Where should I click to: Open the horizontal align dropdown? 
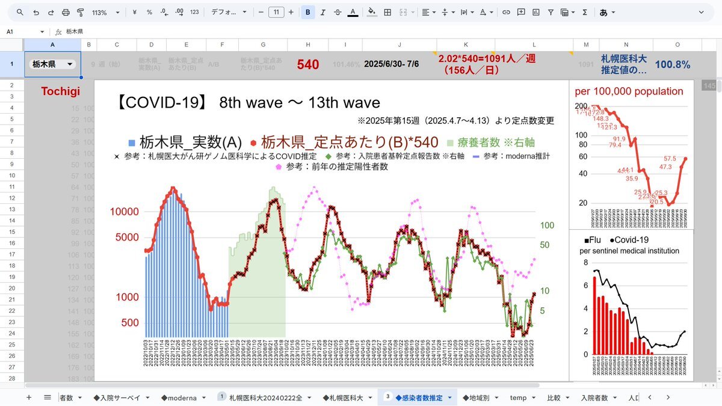[x=428, y=12]
